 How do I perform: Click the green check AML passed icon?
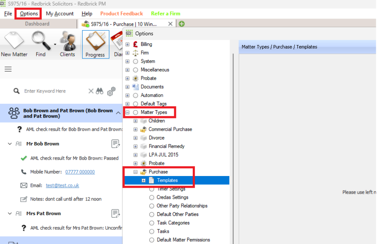24,158
